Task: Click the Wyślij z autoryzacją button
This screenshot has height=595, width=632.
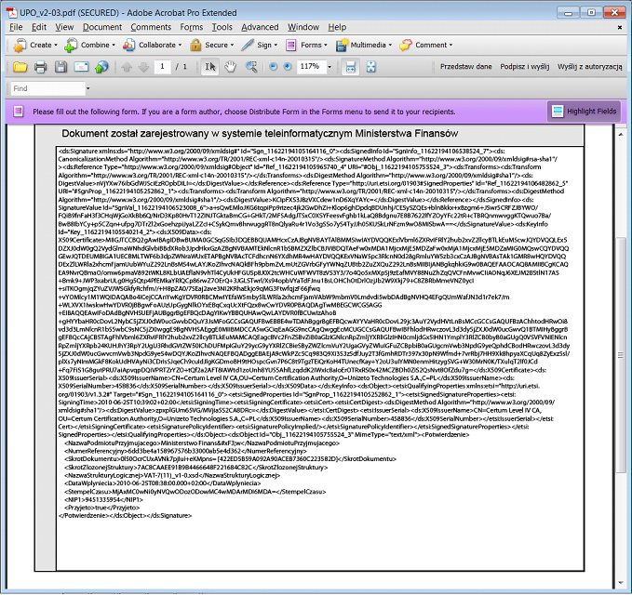Action: [x=590, y=66]
